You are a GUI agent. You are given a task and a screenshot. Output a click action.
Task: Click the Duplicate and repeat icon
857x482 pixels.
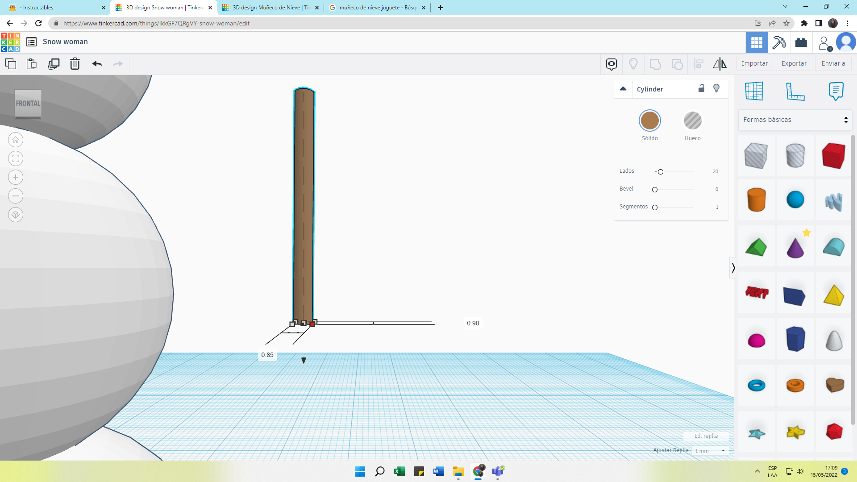coord(54,64)
